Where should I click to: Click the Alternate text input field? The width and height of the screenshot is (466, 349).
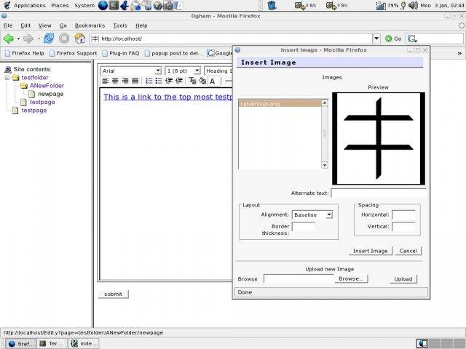(378, 193)
